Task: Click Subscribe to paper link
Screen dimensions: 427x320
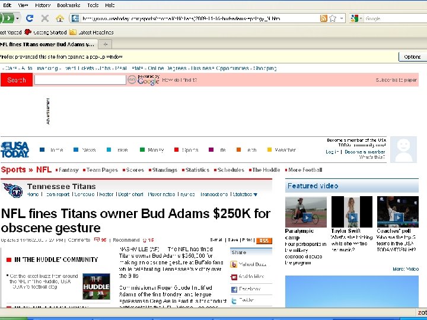Action: [x=396, y=80]
